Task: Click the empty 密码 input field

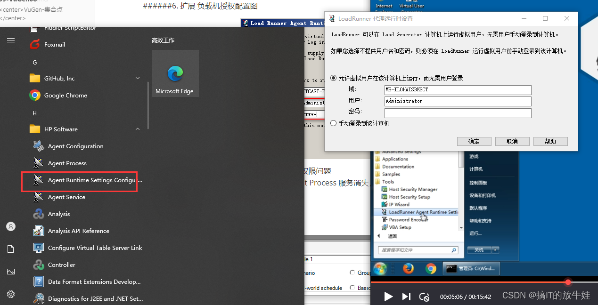Action: point(458,113)
